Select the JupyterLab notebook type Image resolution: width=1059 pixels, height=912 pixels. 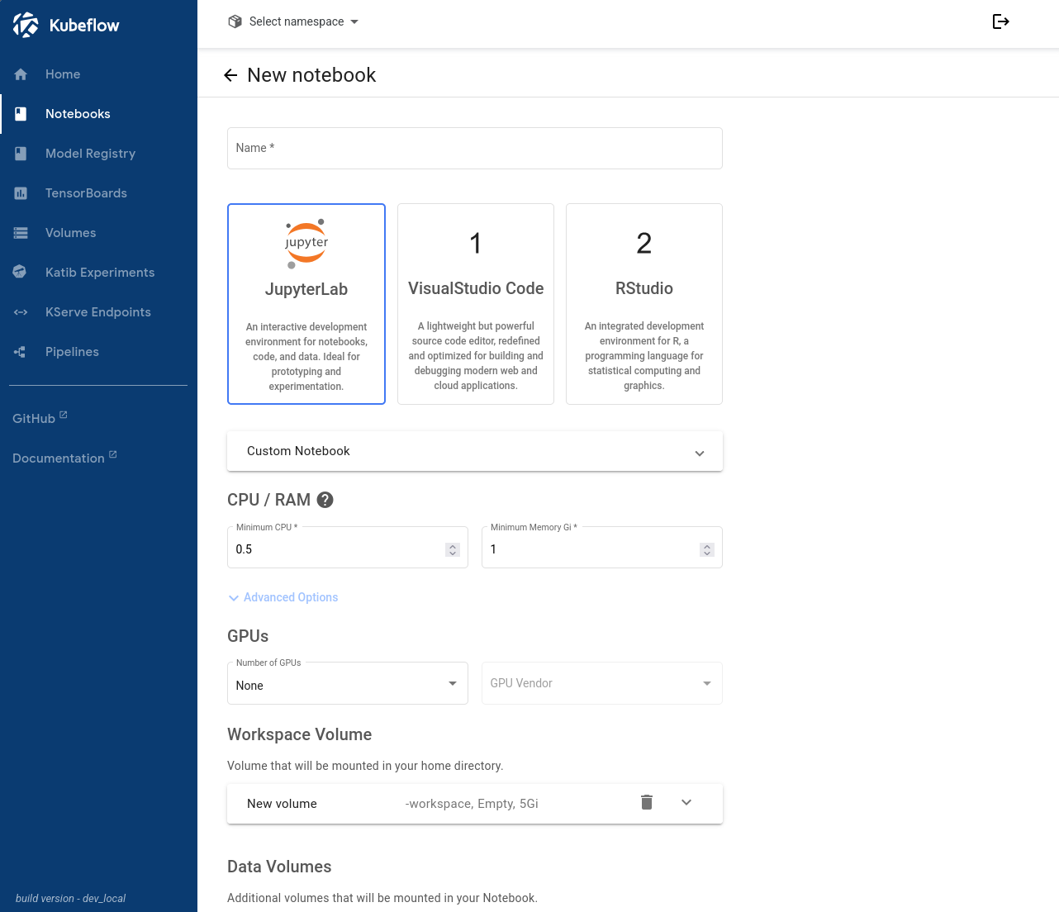[x=306, y=304]
